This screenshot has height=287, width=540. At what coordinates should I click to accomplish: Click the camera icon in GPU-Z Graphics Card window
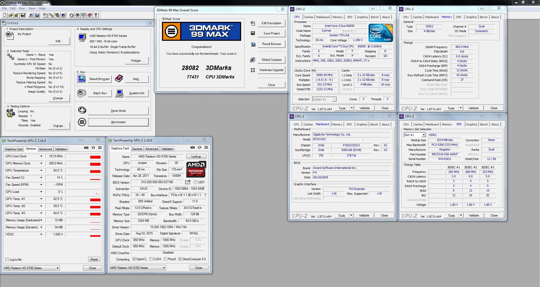193,147
